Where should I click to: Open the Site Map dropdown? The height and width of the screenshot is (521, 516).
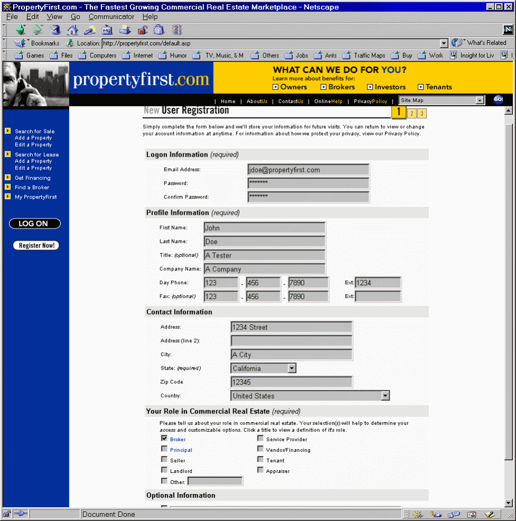tap(480, 100)
